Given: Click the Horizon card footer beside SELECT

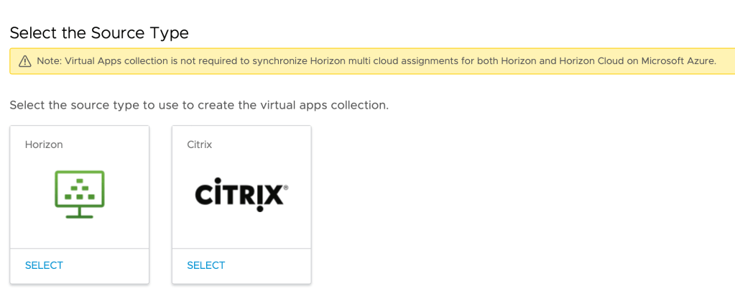Looking at the screenshot, I should (108, 265).
